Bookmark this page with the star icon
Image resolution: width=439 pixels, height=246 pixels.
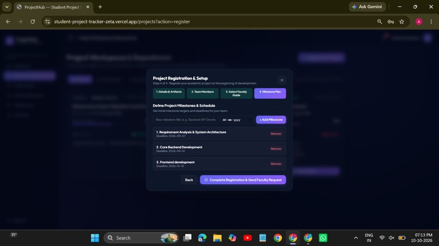click(x=402, y=22)
